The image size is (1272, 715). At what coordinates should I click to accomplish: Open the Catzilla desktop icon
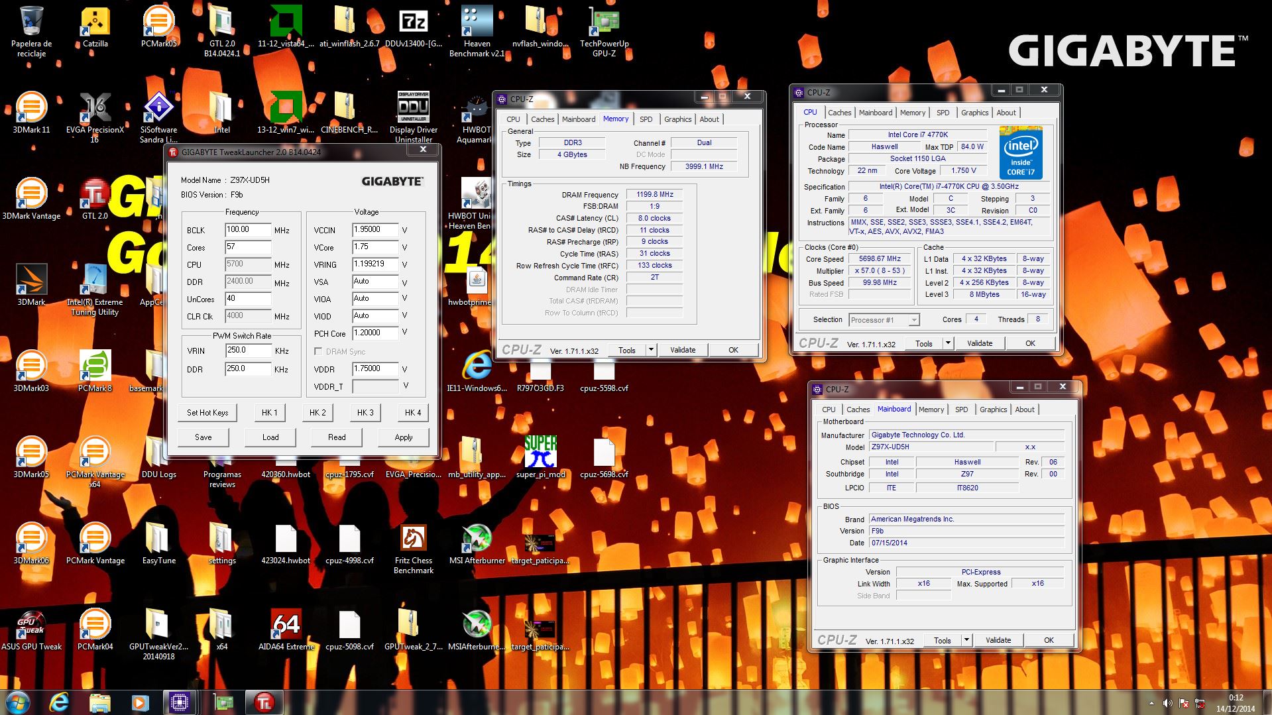click(95, 27)
